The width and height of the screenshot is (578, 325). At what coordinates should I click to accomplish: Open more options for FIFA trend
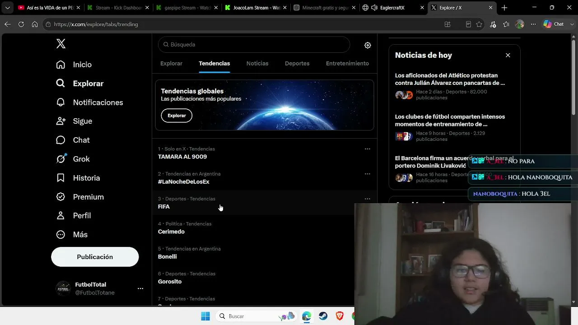(368, 199)
